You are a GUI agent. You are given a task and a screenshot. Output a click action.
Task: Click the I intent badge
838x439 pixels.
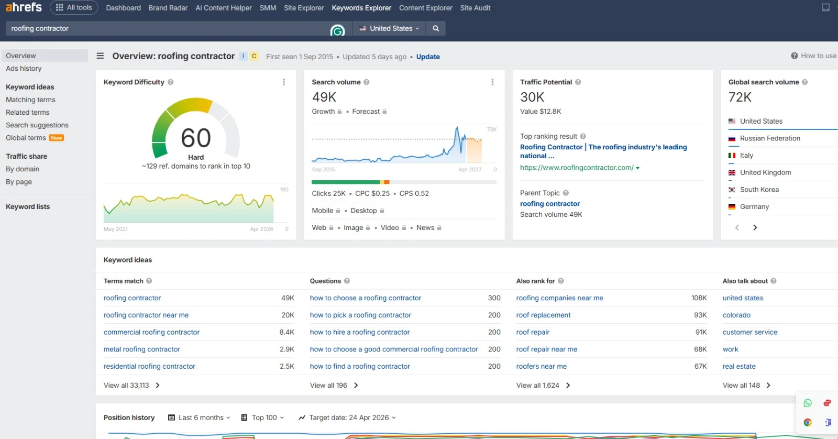(x=244, y=56)
